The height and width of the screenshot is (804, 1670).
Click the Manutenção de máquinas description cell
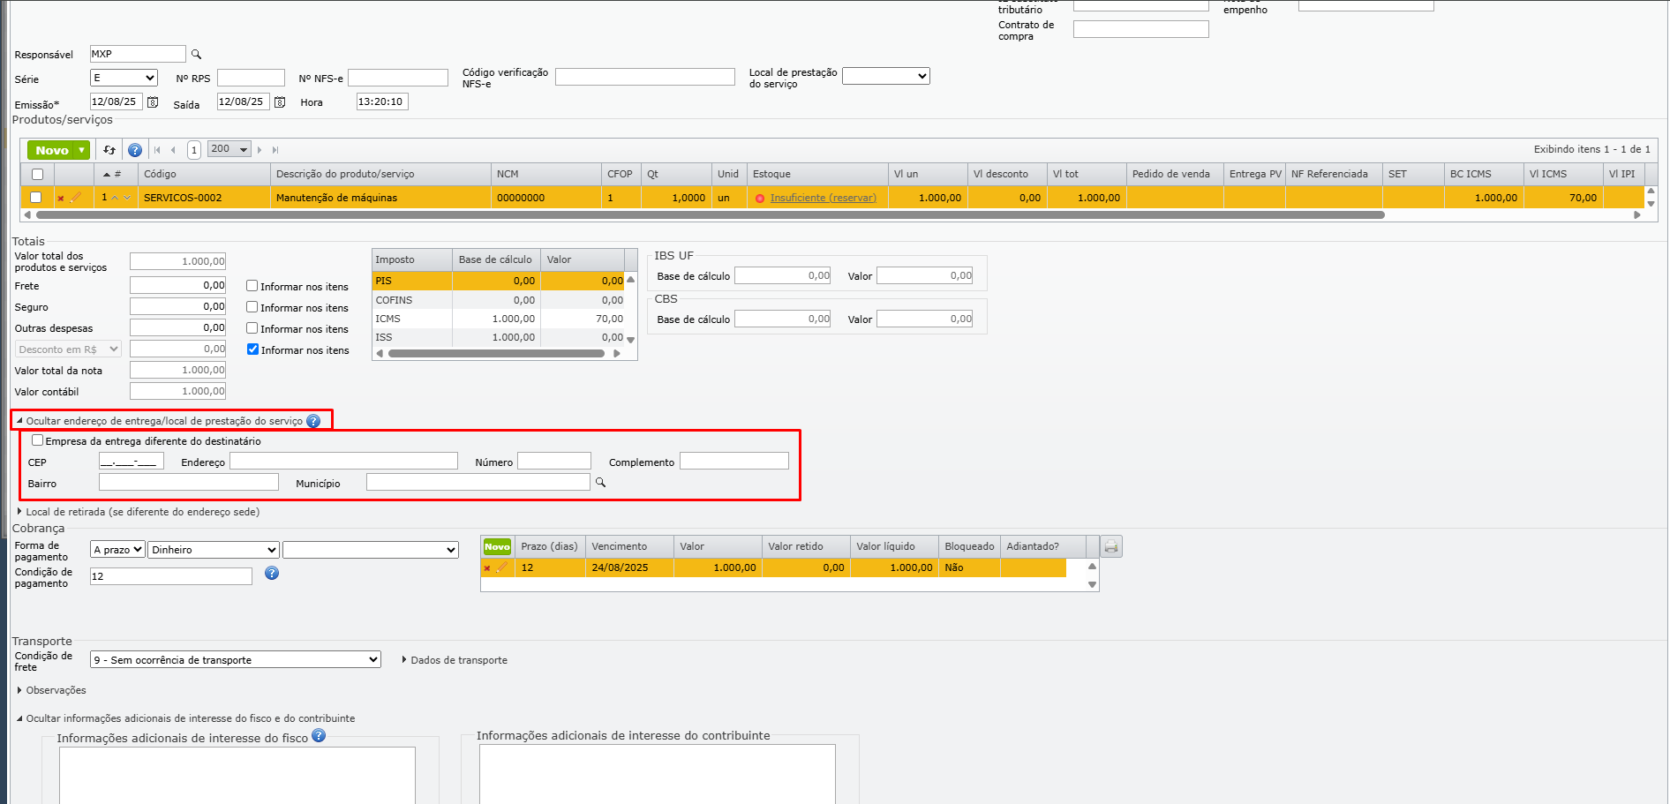[380, 198]
